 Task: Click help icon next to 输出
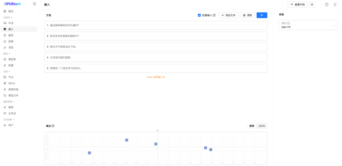tap(53, 126)
